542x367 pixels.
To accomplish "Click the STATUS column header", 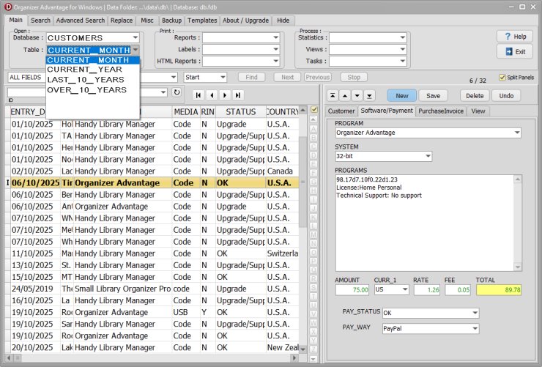I will 240,112.
